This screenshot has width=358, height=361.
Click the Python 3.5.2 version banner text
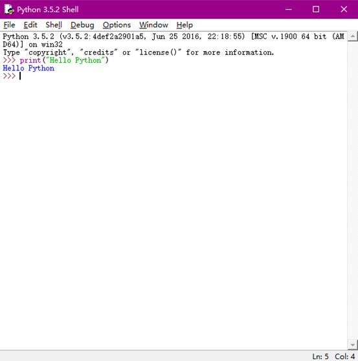pos(173,37)
